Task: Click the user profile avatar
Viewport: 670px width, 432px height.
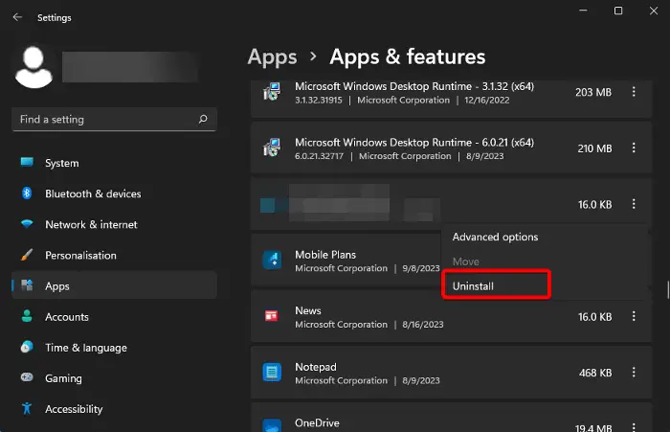Action: pyautogui.click(x=33, y=67)
